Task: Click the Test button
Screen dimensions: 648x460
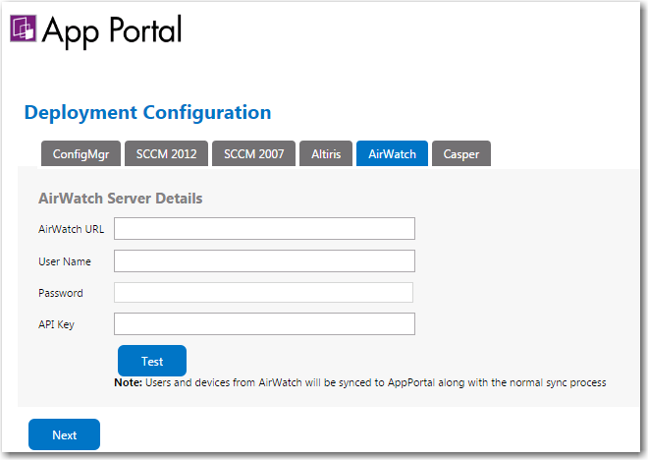Action: (152, 361)
